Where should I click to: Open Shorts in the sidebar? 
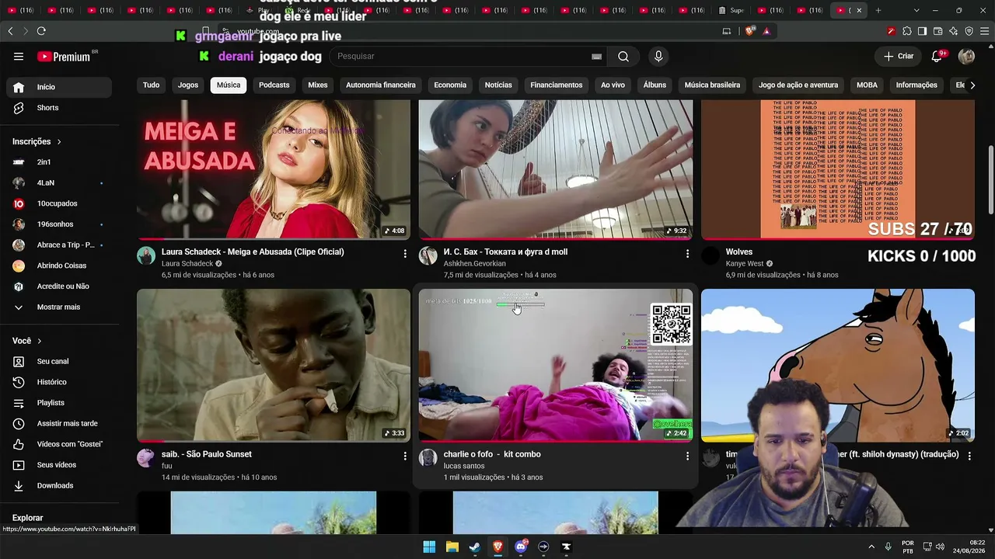pos(59,108)
